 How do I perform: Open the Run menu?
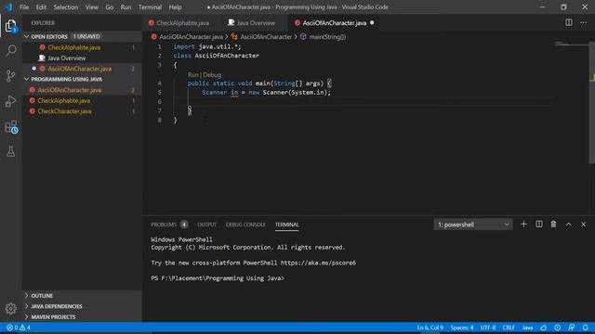[126, 7]
